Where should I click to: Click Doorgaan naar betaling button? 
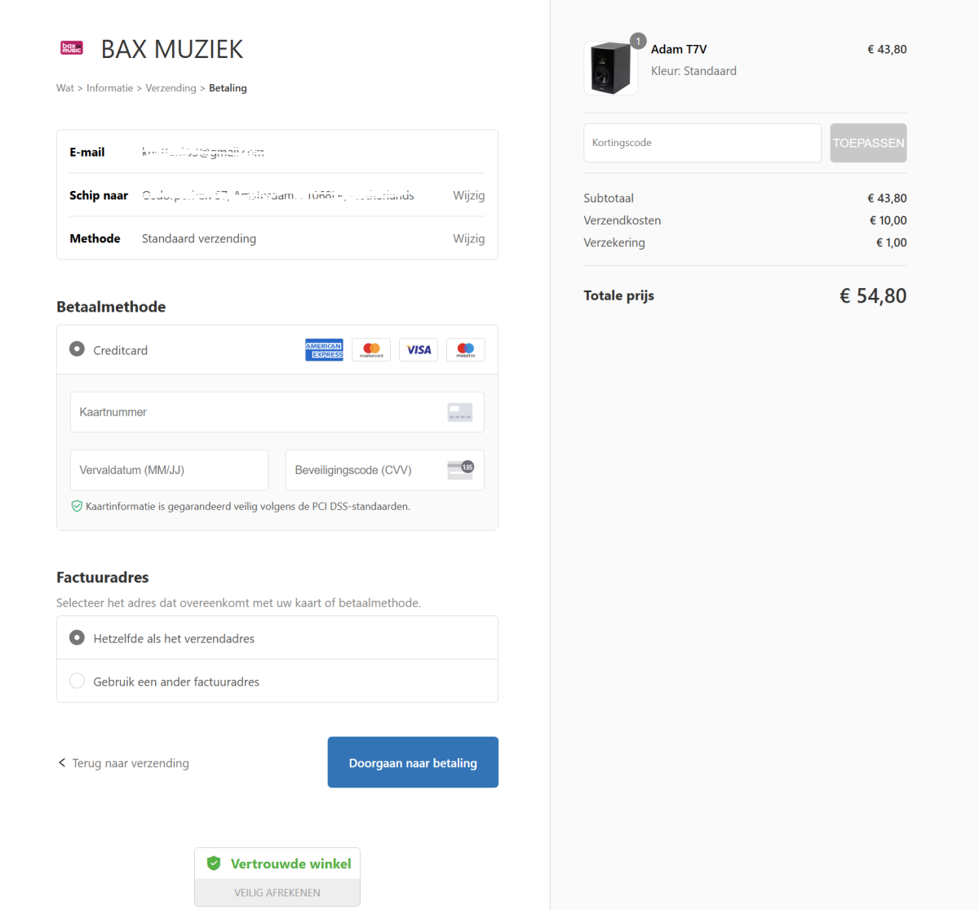(413, 762)
